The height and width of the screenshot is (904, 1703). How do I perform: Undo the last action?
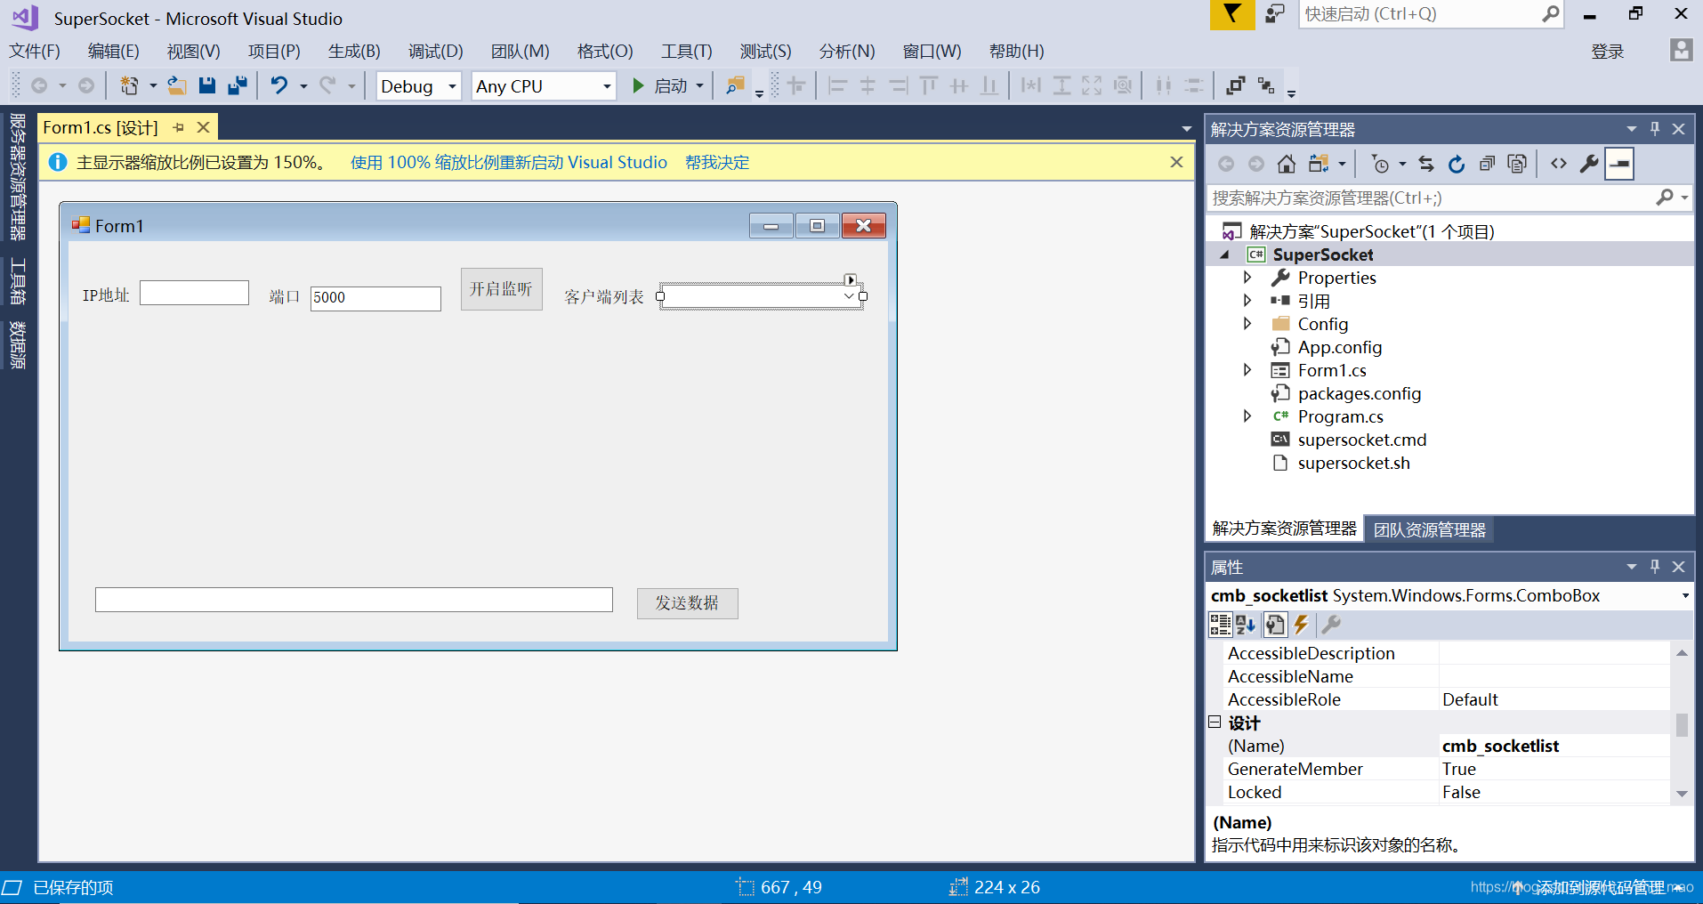click(279, 85)
